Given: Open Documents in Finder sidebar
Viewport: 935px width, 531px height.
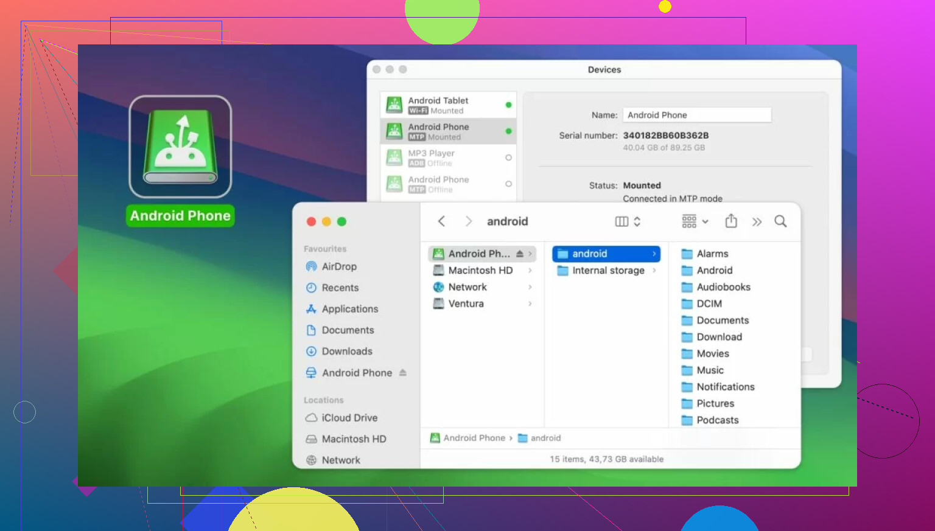Looking at the screenshot, I should click(x=340, y=330).
